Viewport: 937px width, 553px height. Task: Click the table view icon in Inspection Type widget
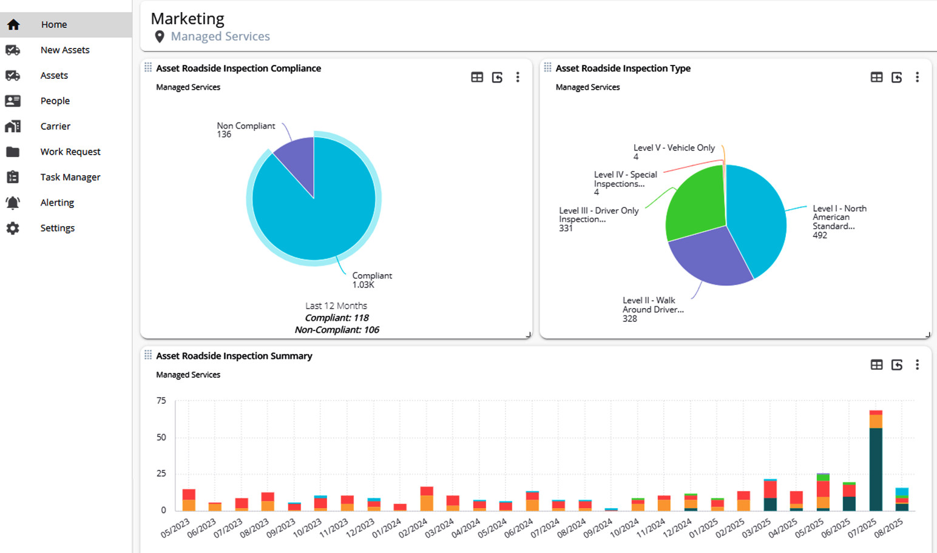[x=876, y=77]
